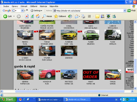Open the Windows Start button
Viewport: 137px width, 102px height.
coord(8,99)
